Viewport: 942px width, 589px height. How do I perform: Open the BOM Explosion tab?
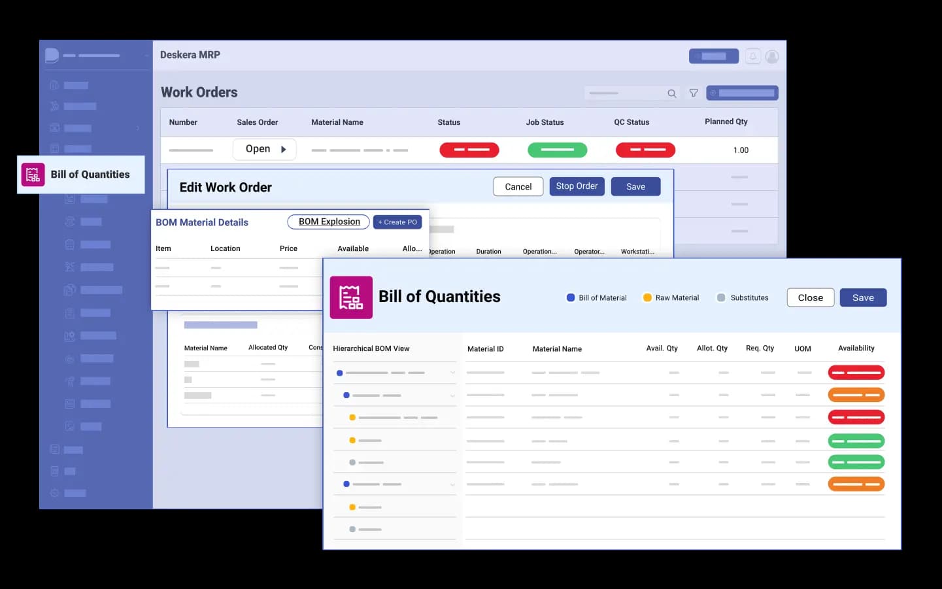329,222
